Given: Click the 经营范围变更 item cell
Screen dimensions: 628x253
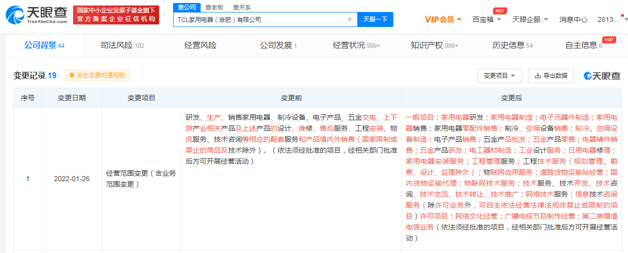Looking at the screenshot, I should pos(141,179).
